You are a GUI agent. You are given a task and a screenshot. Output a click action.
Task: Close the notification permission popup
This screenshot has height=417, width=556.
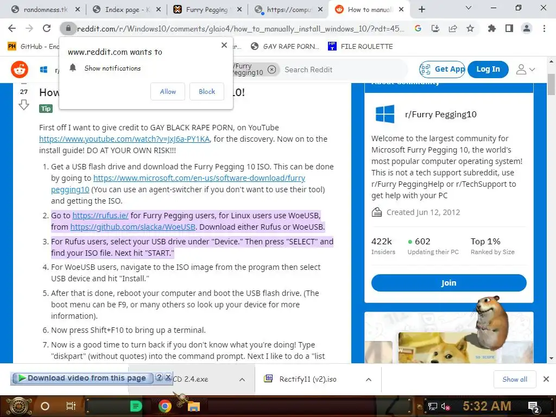pyautogui.click(x=224, y=45)
